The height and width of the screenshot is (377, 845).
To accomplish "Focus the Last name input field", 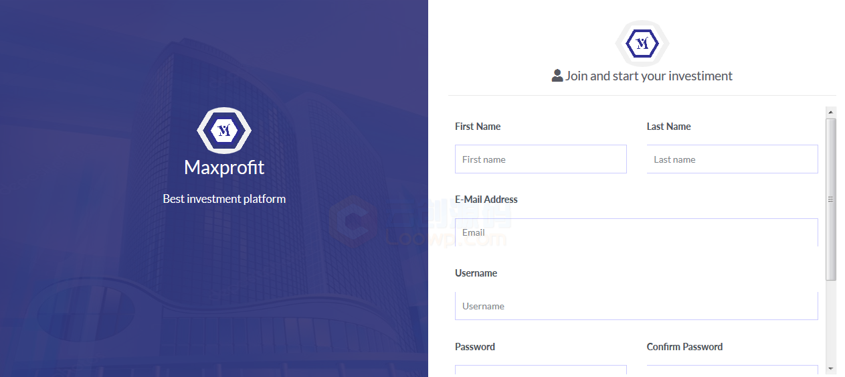I will (733, 159).
